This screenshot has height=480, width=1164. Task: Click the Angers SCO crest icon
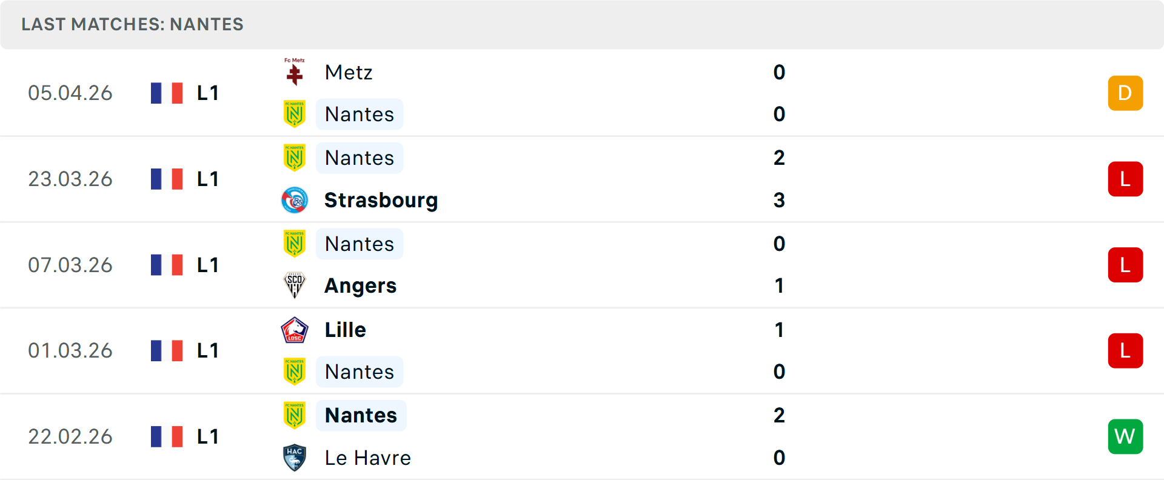tap(295, 285)
